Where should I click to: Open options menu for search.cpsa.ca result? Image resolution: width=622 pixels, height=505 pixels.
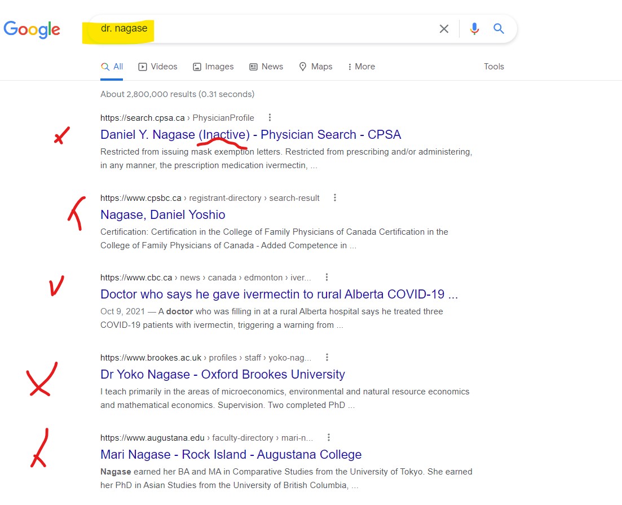point(270,117)
